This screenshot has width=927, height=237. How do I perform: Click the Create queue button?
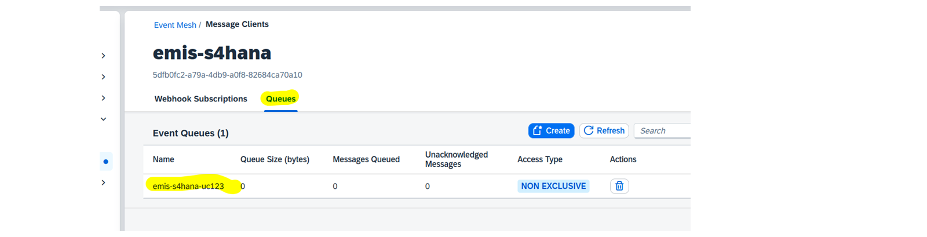(x=552, y=130)
